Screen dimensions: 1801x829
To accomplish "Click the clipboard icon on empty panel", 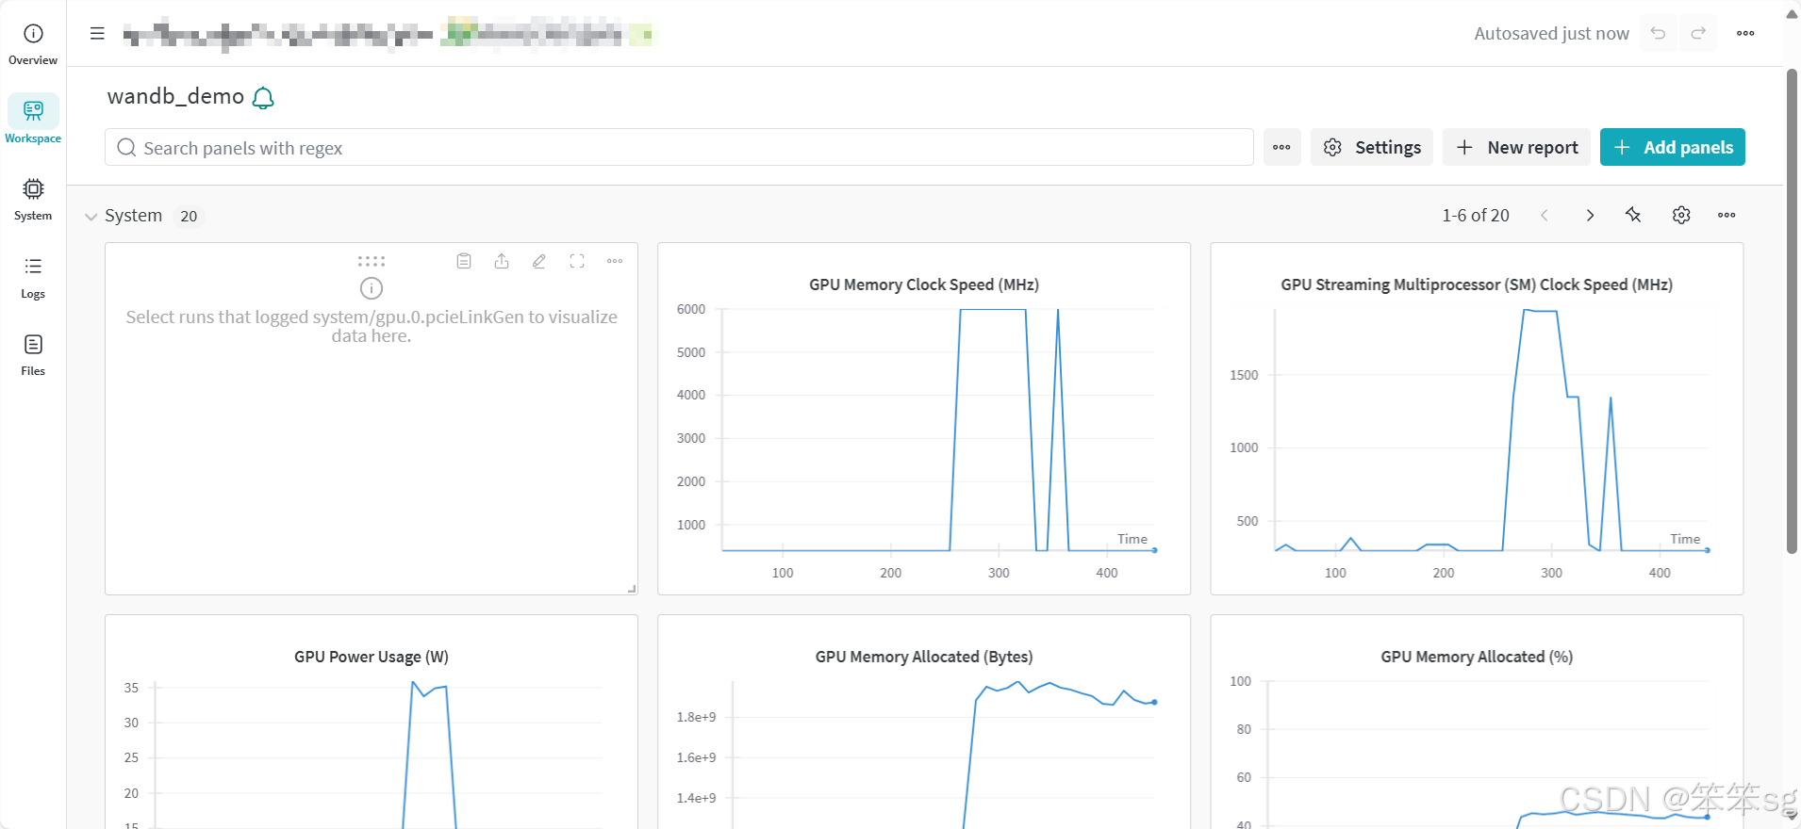I will [x=464, y=261].
